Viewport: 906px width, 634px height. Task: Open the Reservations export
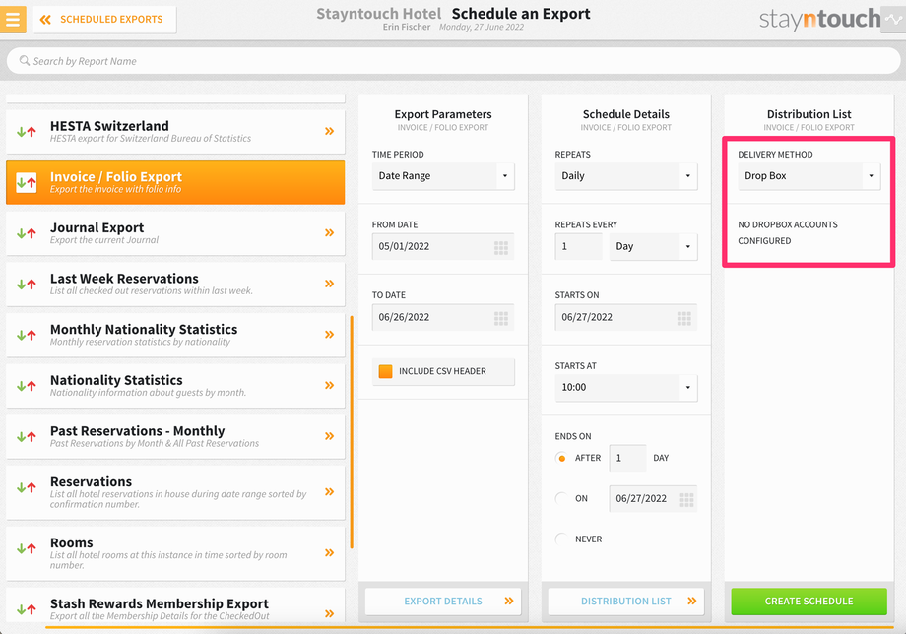click(x=175, y=492)
